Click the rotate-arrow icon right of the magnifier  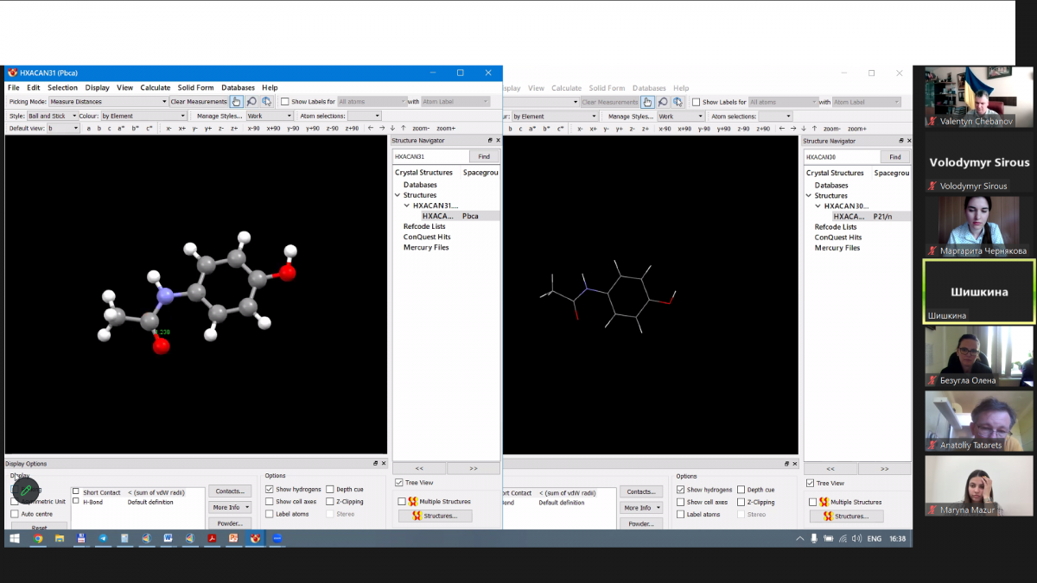tap(267, 102)
